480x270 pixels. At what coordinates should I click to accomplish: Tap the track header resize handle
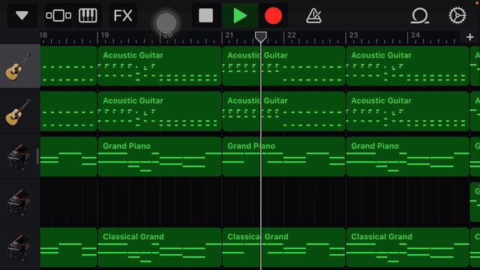[x=38, y=157]
